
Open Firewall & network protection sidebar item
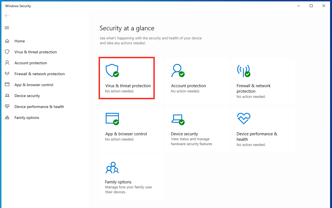(x=40, y=74)
